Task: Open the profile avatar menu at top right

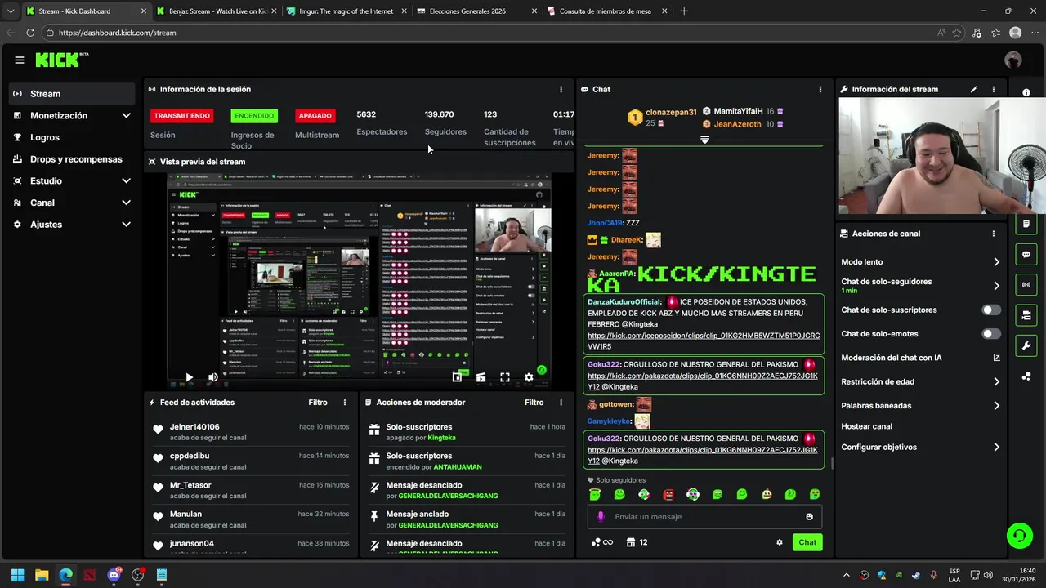Action: 1013,60
